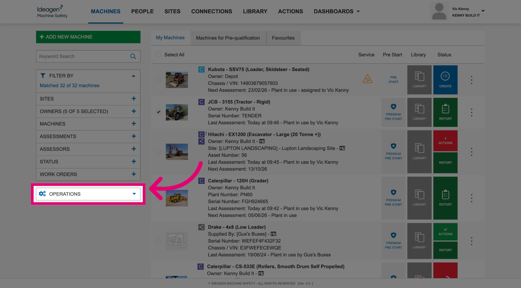Open more options for Hitachi EX1200

point(472,152)
